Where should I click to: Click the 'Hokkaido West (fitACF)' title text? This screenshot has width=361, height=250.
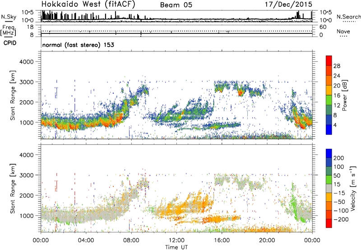tap(88, 5)
